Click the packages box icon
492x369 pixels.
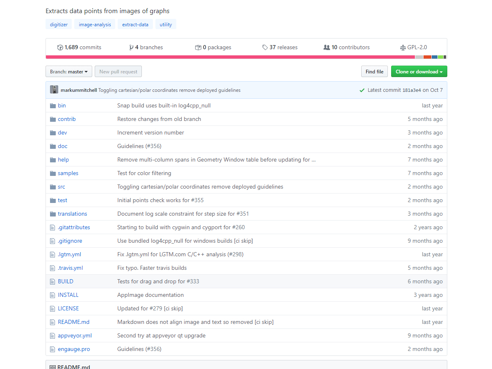[x=198, y=48]
